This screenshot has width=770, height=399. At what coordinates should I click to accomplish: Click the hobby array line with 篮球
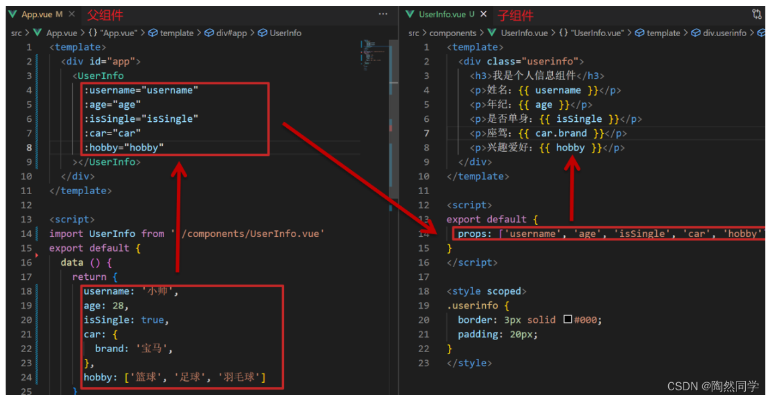pyautogui.click(x=174, y=378)
